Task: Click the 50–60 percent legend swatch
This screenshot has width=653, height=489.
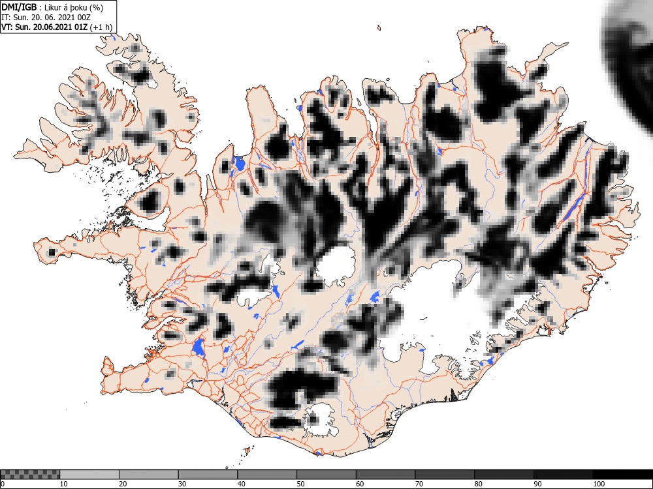Action: (326, 475)
